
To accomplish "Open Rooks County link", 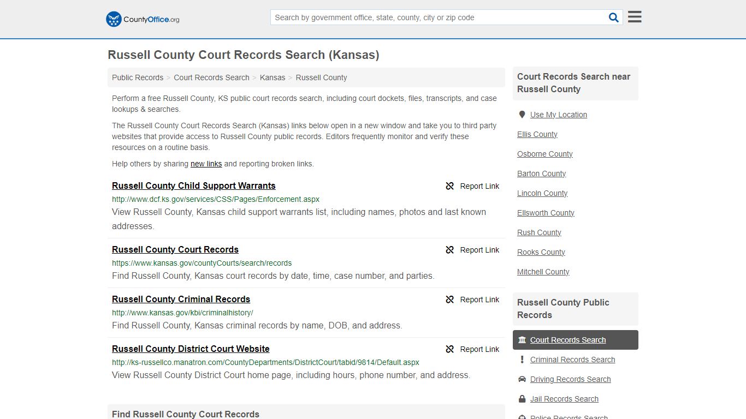I will pyautogui.click(x=541, y=252).
